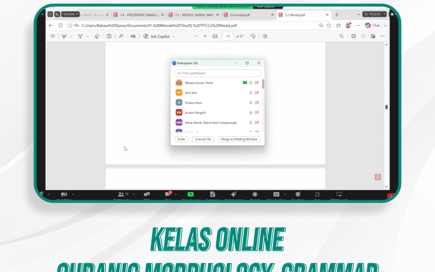Click the PDF viewer vertical scrollbar thumb
Viewport: 435px width, 272px height.
386,107
